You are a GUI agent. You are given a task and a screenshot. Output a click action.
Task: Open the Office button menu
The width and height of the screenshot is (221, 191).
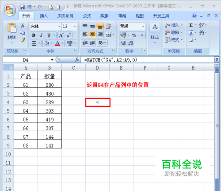point(10,10)
